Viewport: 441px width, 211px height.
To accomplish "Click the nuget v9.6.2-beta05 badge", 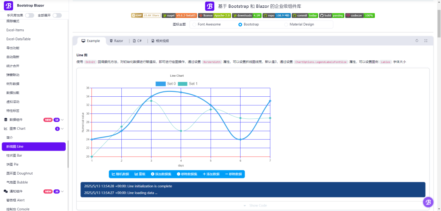I will [179, 16].
